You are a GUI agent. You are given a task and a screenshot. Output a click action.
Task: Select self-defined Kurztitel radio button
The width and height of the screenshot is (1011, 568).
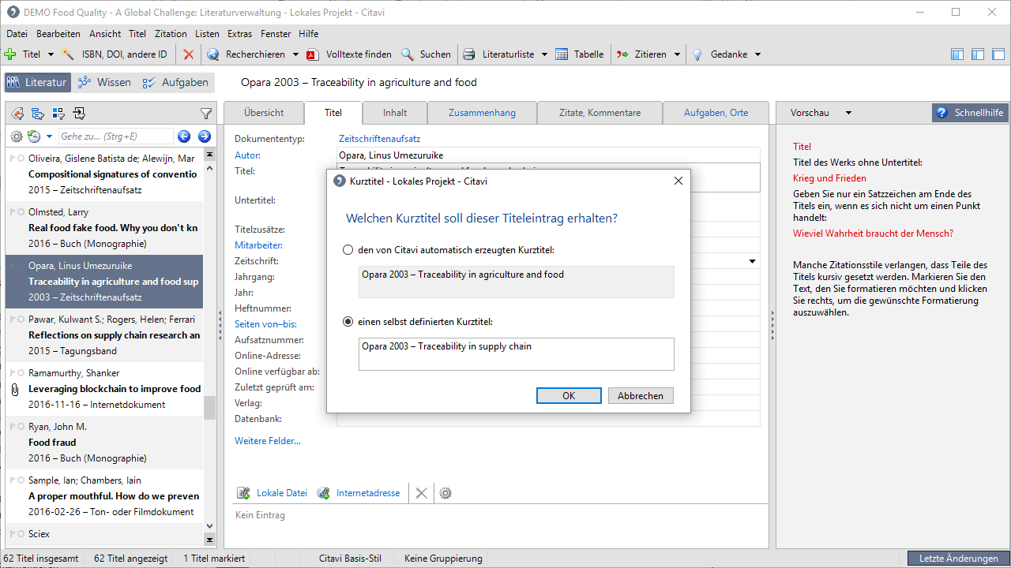point(348,322)
